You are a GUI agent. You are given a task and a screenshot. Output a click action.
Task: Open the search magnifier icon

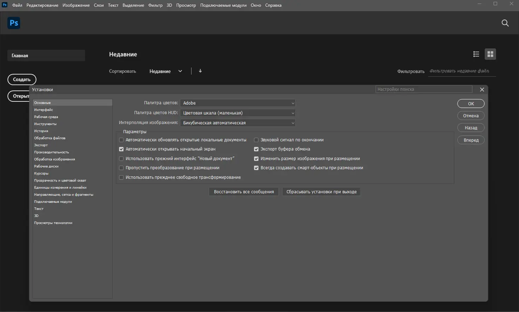505,23
